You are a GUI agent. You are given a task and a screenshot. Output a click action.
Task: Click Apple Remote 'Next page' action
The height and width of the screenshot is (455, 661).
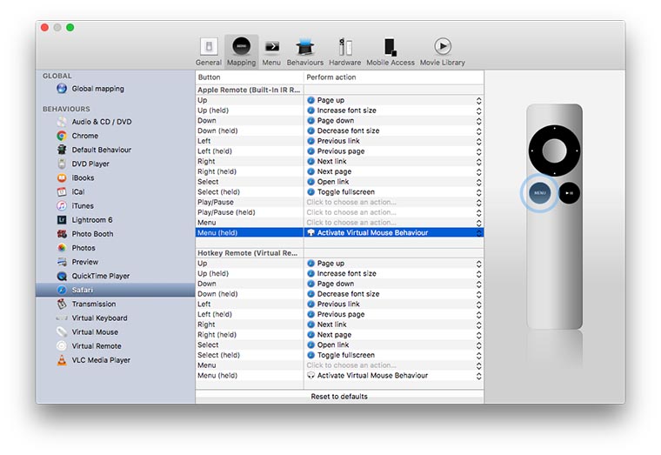coord(394,171)
